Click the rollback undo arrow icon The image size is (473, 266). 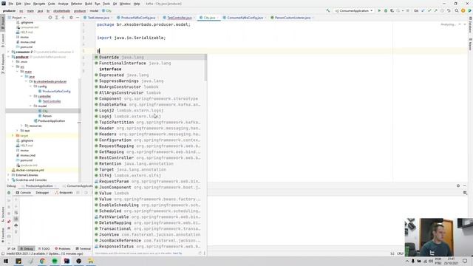pos(449,10)
